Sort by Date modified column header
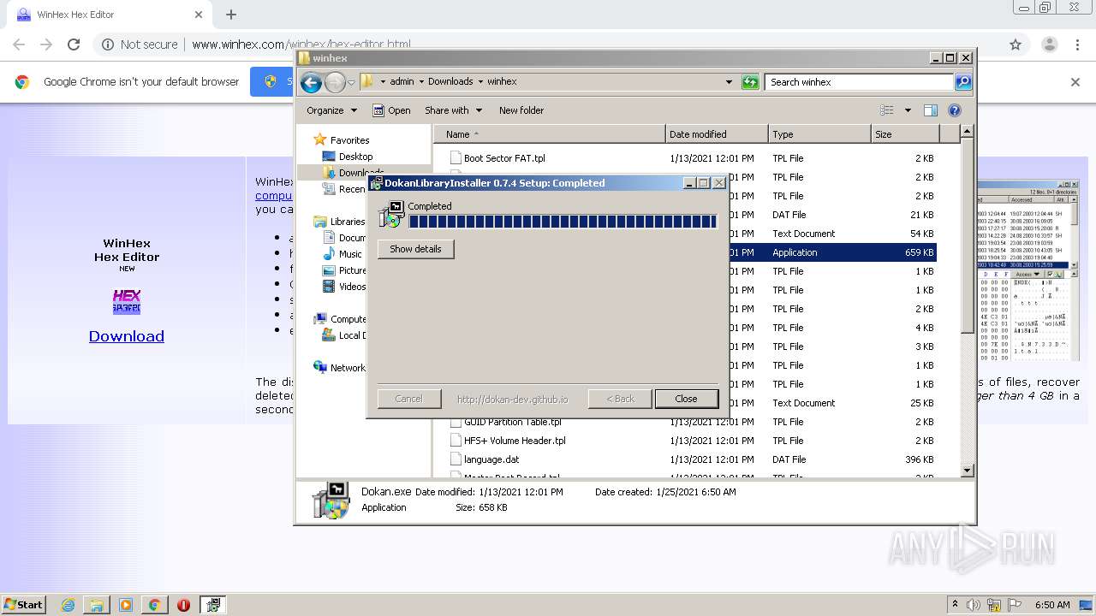 click(717, 134)
